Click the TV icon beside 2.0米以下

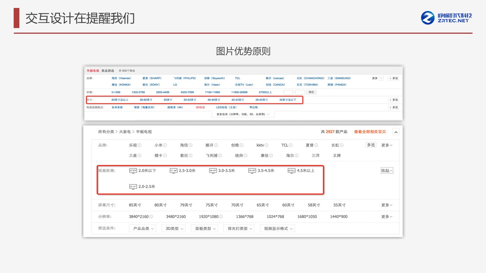coord(133,171)
